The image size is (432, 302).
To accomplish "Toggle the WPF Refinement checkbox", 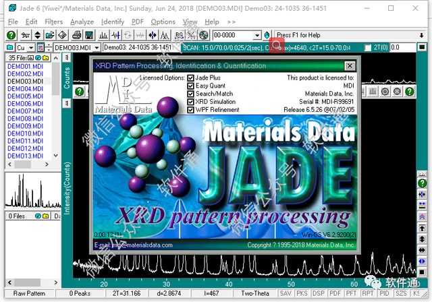I will point(190,110).
